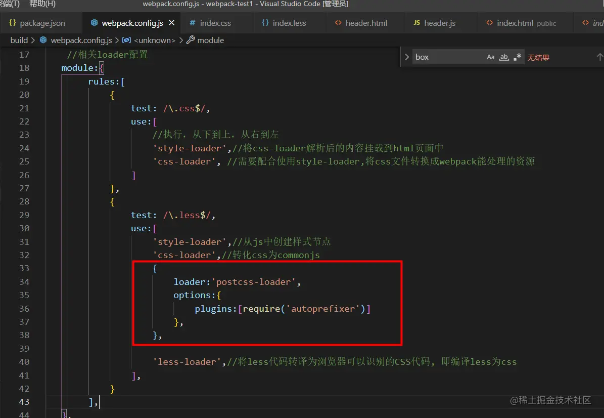Click the previous match arrow in find widget
Screen dimensions: 604x418
[x=599, y=57]
